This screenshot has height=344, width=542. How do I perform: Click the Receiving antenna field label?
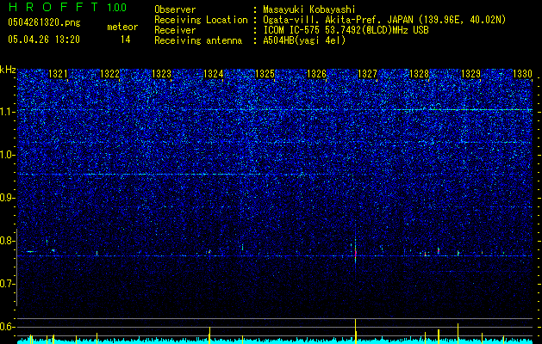[x=198, y=40]
